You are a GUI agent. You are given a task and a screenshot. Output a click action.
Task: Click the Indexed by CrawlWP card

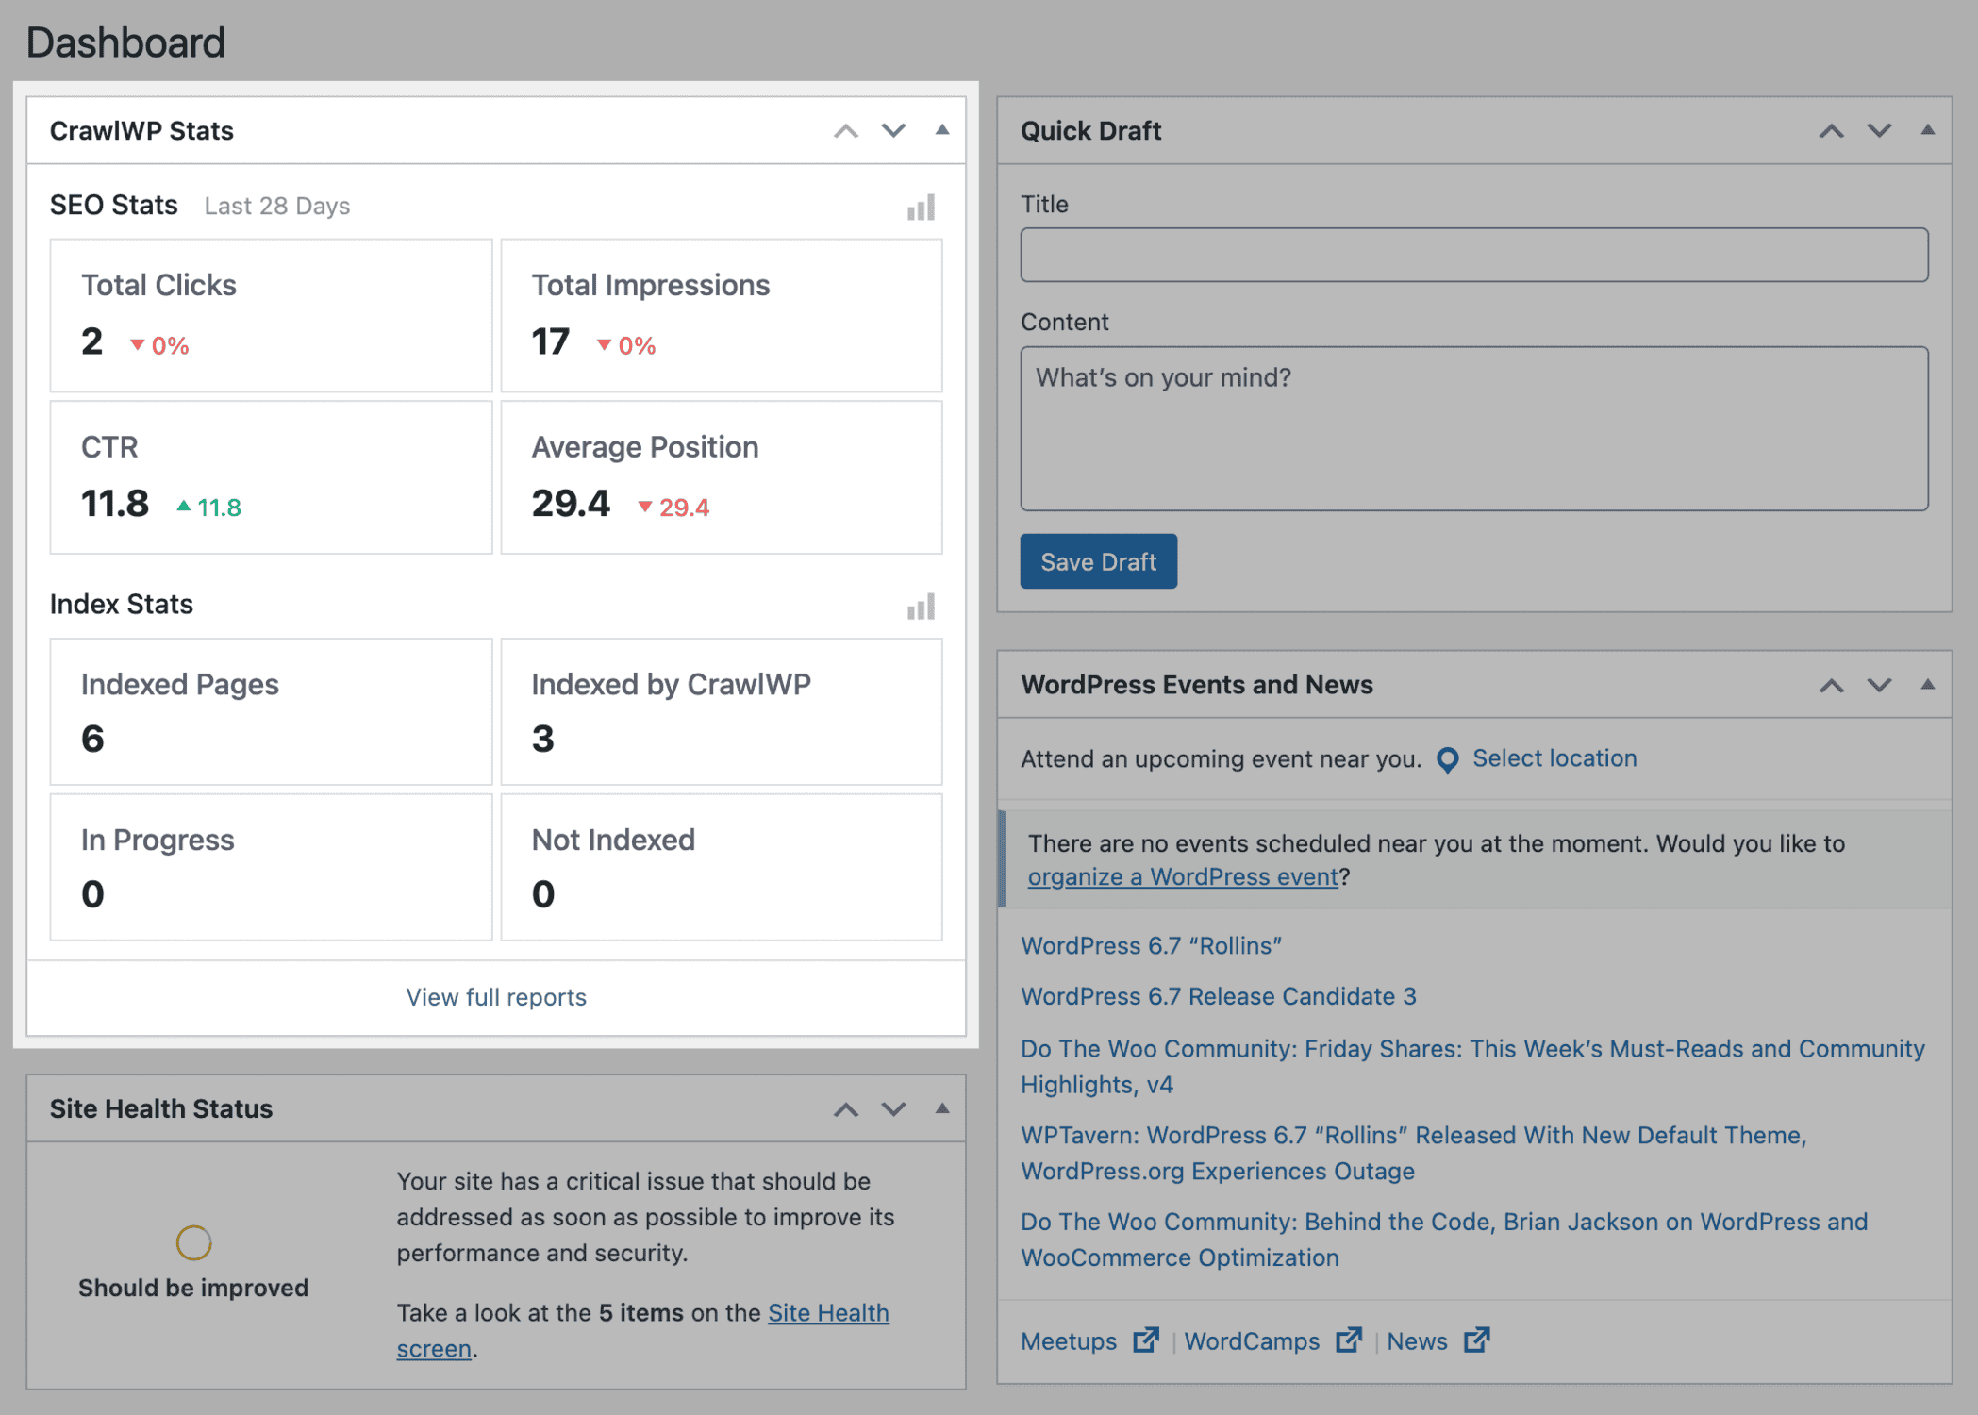(722, 711)
